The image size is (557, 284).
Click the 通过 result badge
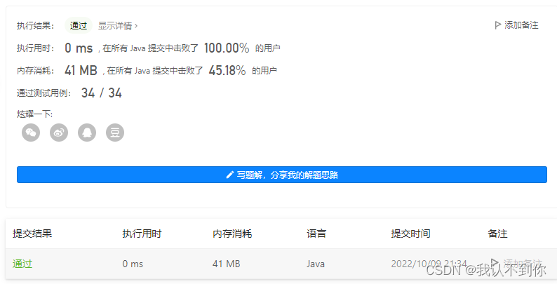(79, 25)
